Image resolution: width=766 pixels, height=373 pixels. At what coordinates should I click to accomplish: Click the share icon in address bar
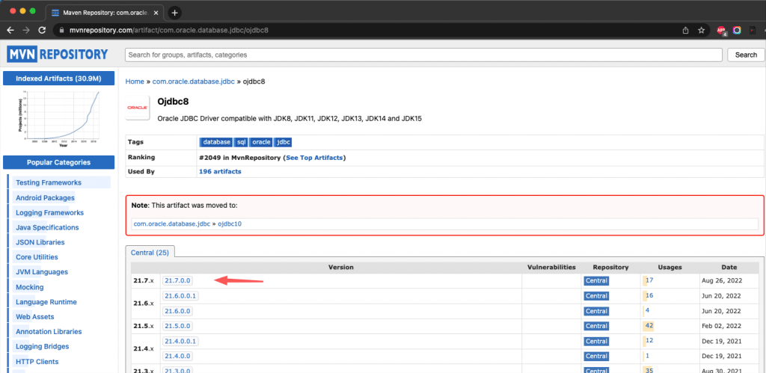[685, 30]
